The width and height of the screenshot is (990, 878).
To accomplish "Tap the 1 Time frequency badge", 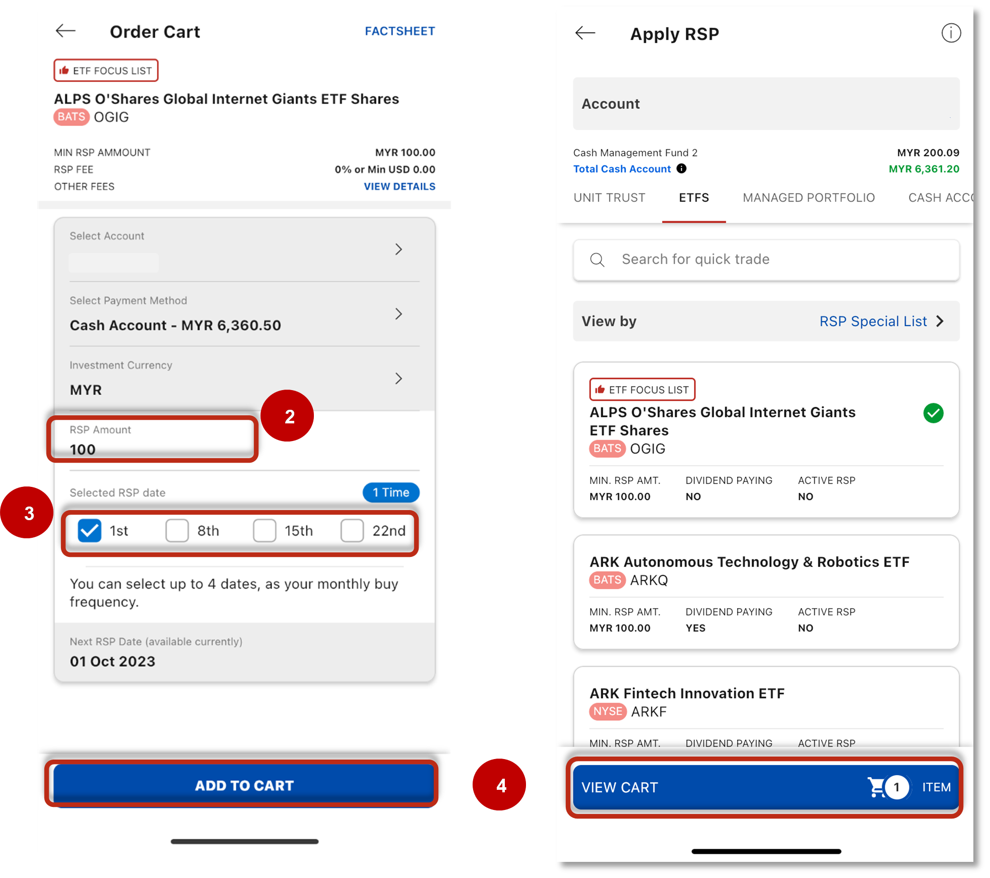I will pyautogui.click(x=391, y=492).
